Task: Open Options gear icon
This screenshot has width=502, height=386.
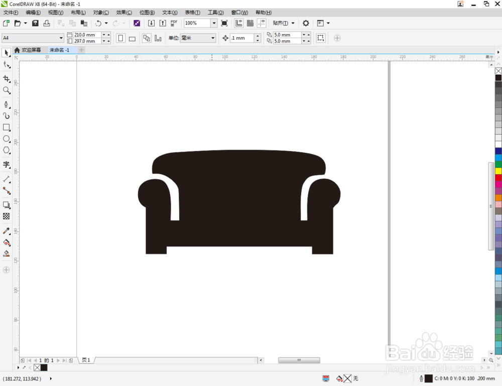Action: click(306, 23)
